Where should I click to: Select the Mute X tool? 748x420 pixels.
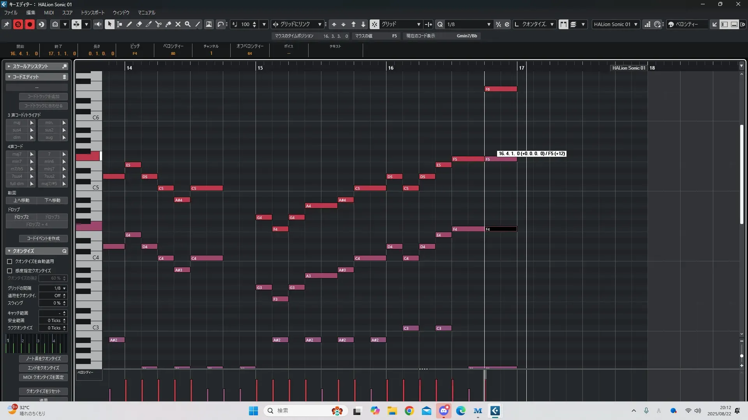pyautogui.click(x=178, y=24)
